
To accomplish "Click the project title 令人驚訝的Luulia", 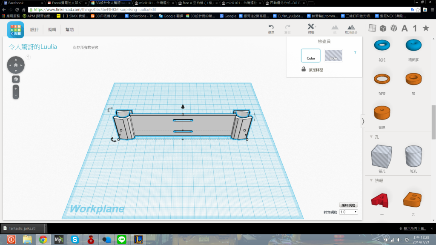I will (x=33, y=47).
